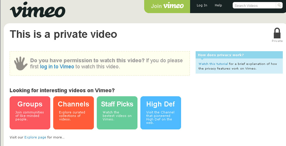Click the search magnifier icon
The width and height of the screenshot is (286, 146).
[x=279, y=5]
